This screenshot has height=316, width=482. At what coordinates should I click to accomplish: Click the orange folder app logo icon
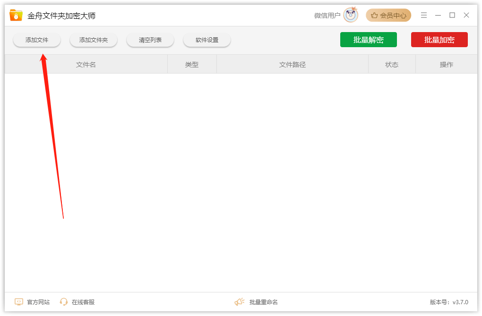(x=16, y=16)
